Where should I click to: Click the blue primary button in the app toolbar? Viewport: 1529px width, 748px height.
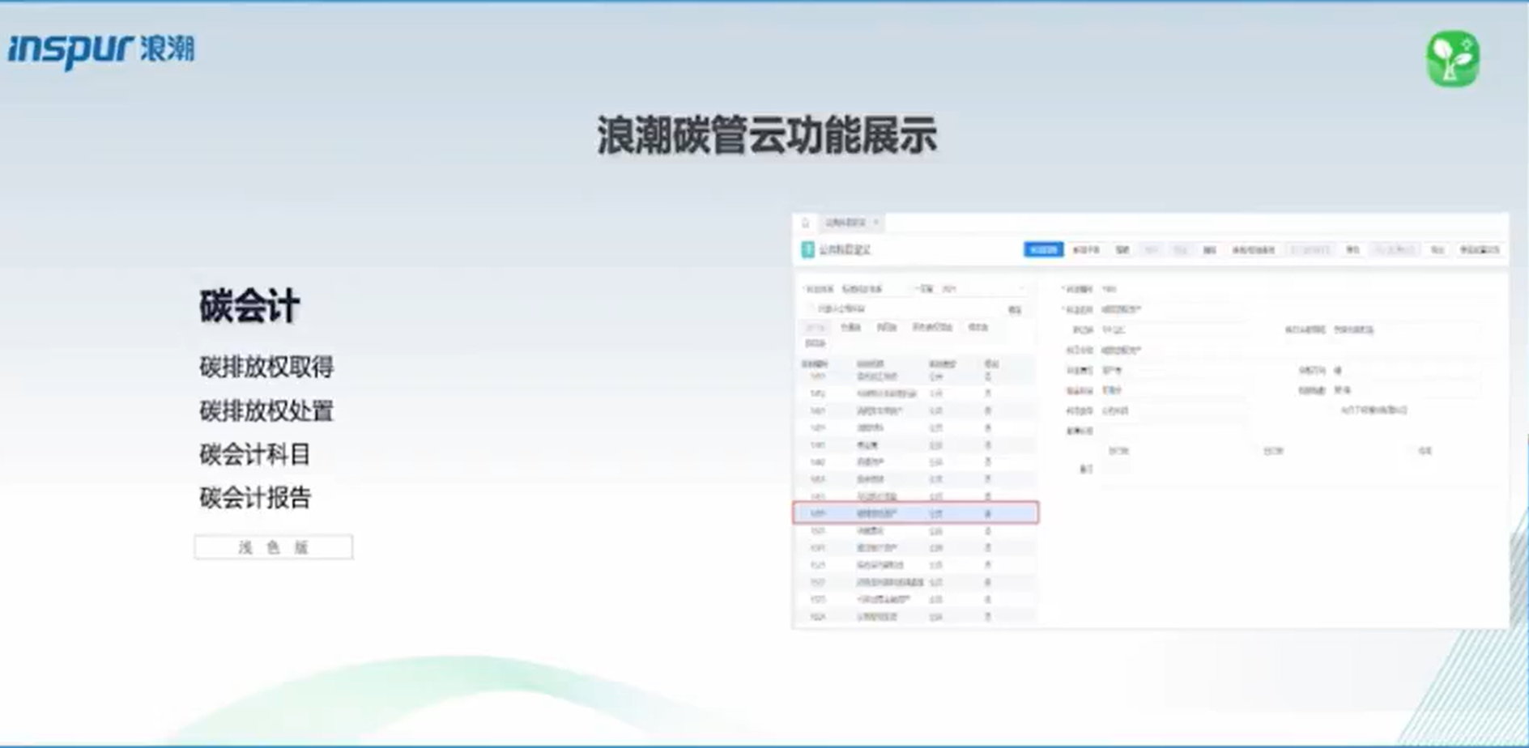(1043, 250)
